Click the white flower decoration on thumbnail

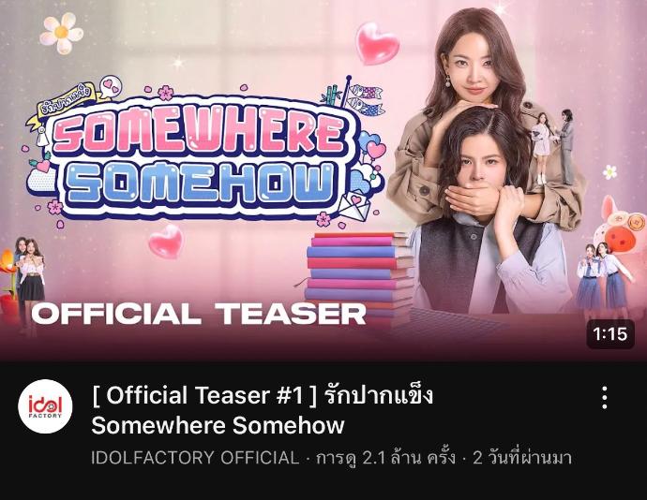[62, 32]
